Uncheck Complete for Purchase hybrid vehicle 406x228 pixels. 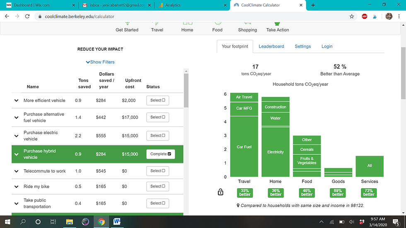point(161,154)
